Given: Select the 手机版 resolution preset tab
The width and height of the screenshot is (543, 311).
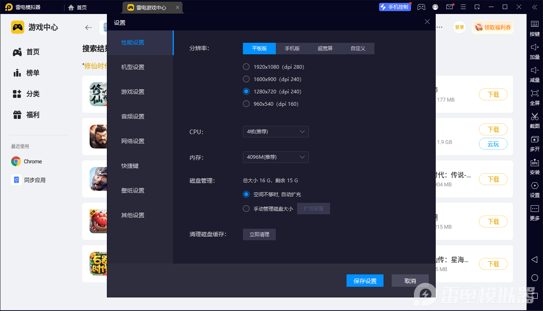Looking at the screenshot, I should (x=292, y=48).
